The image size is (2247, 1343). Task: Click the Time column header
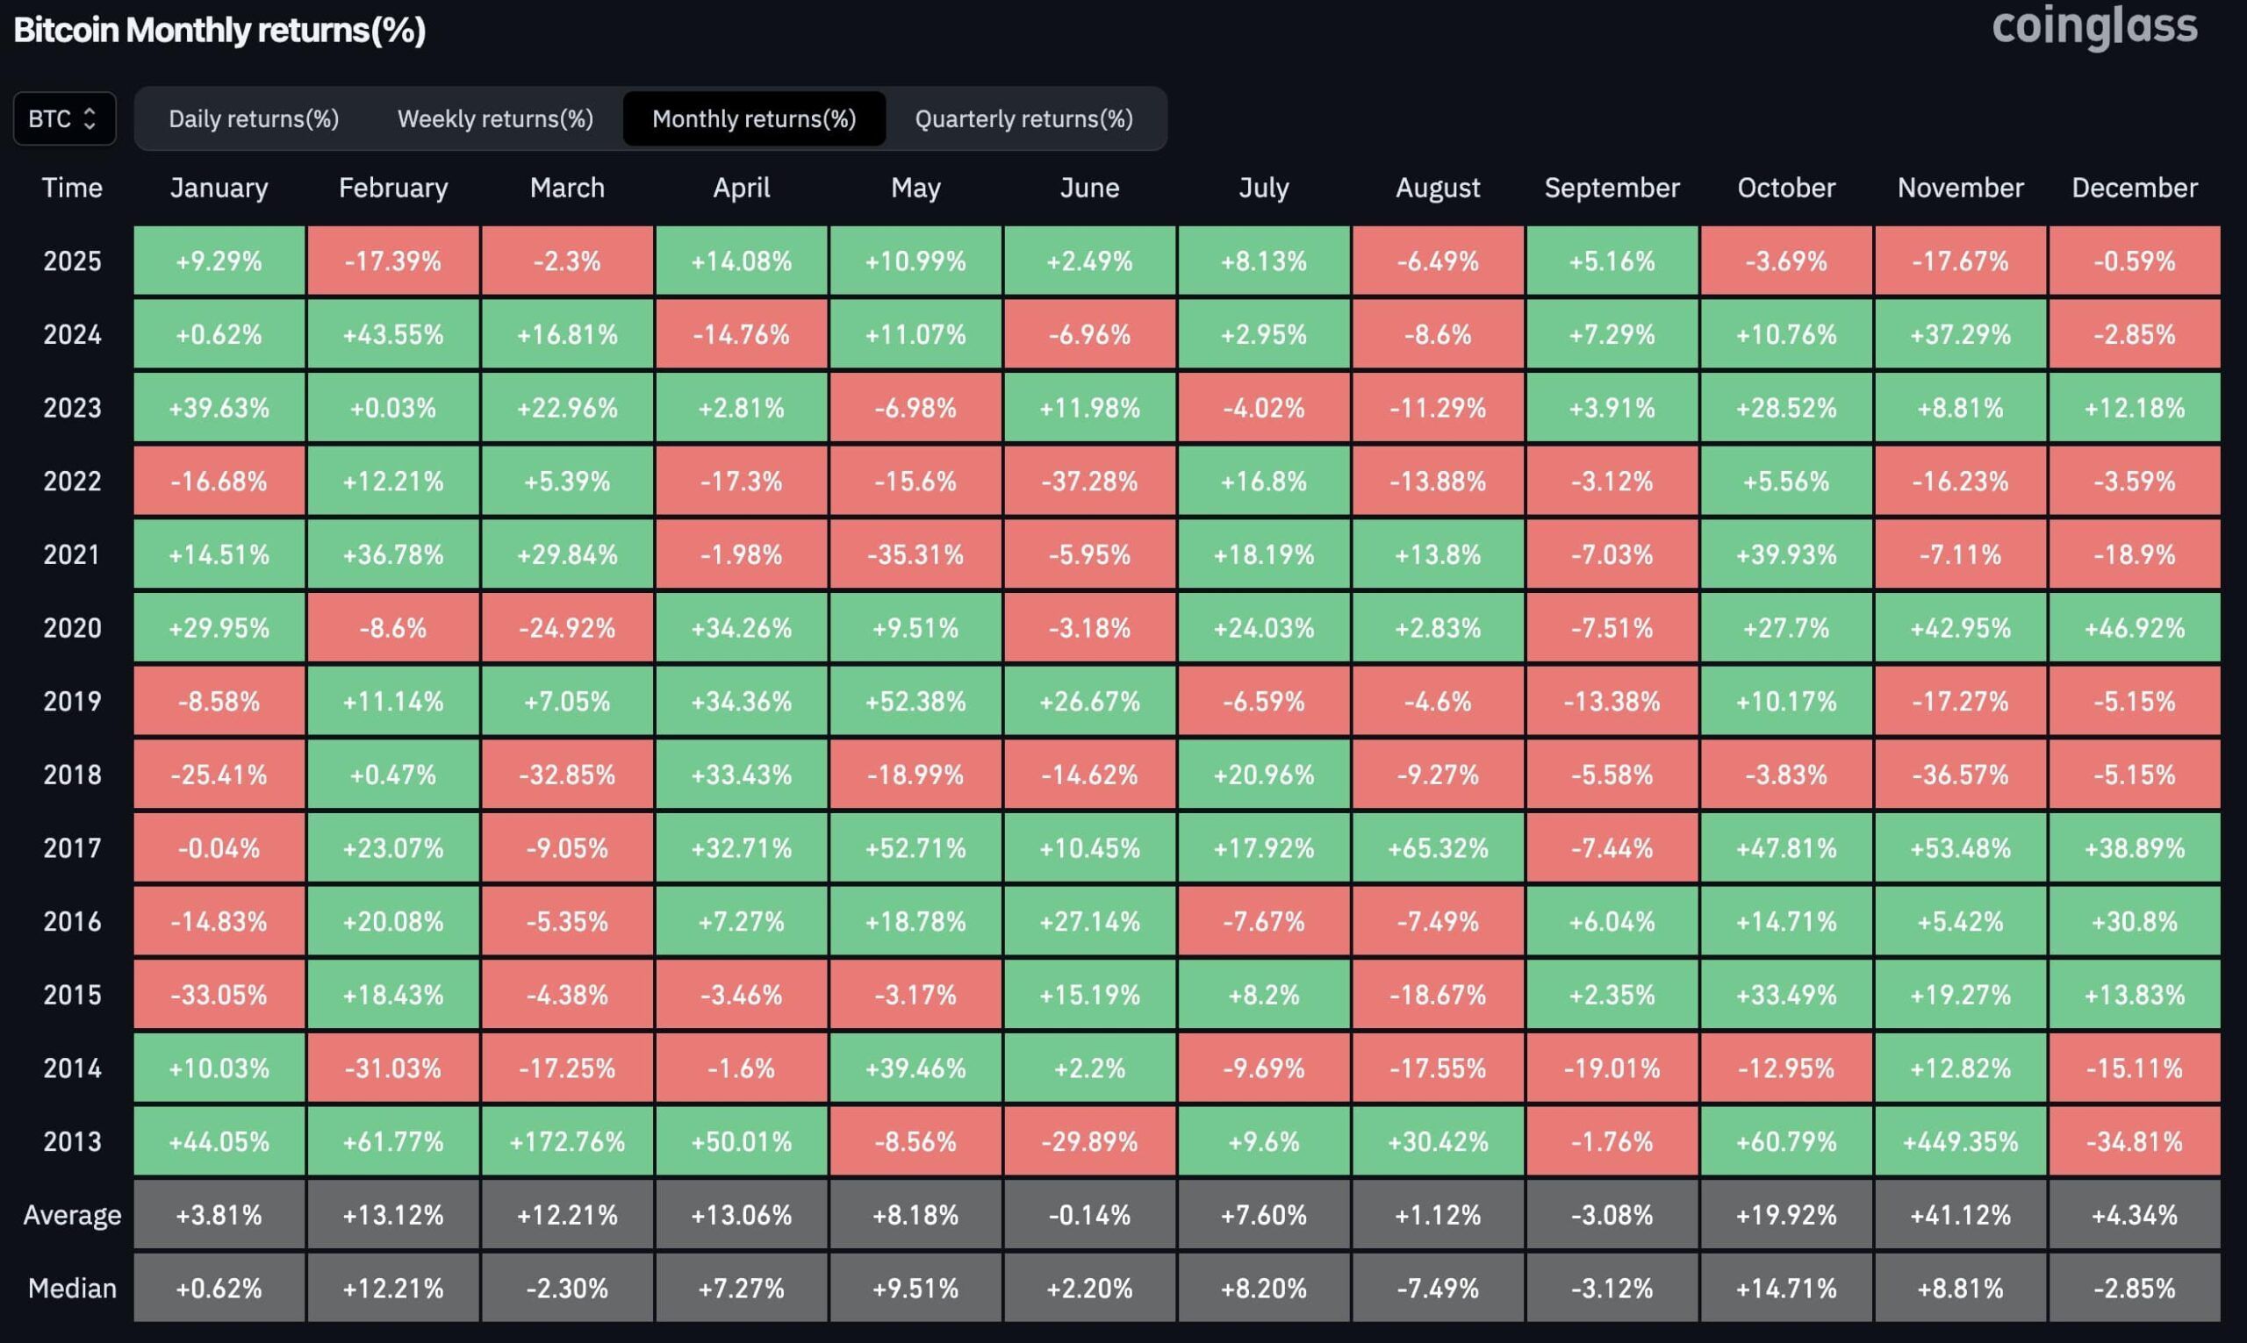point(73,188)
